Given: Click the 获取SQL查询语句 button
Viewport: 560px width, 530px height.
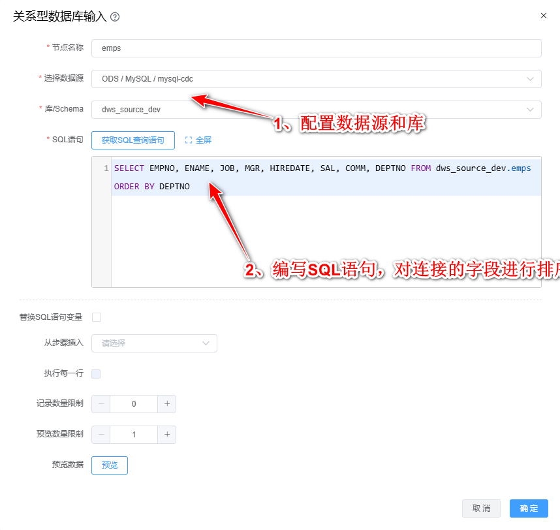Looking at the screenshot, I should coord(133,140).
